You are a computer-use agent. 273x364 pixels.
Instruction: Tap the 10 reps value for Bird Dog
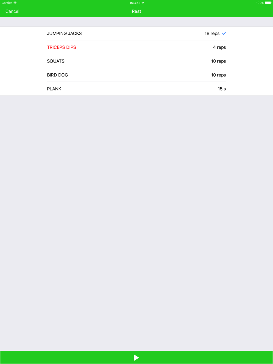218,75
